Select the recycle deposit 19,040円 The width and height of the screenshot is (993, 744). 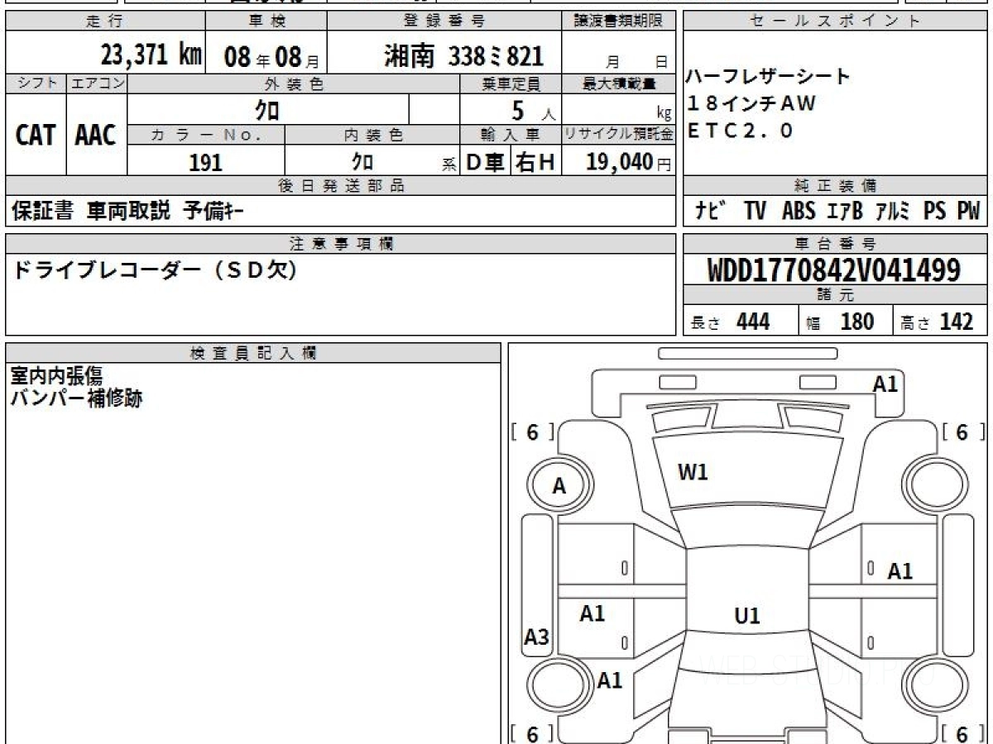(x=628, y=162)
